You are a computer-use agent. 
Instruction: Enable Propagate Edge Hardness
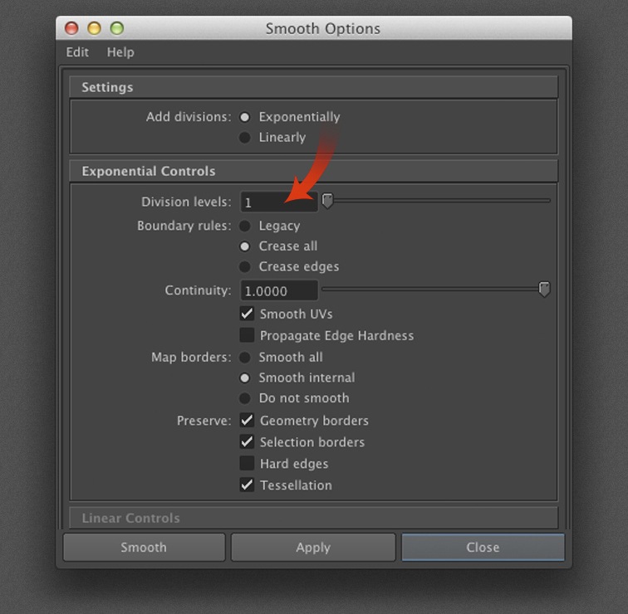[247, 335]
